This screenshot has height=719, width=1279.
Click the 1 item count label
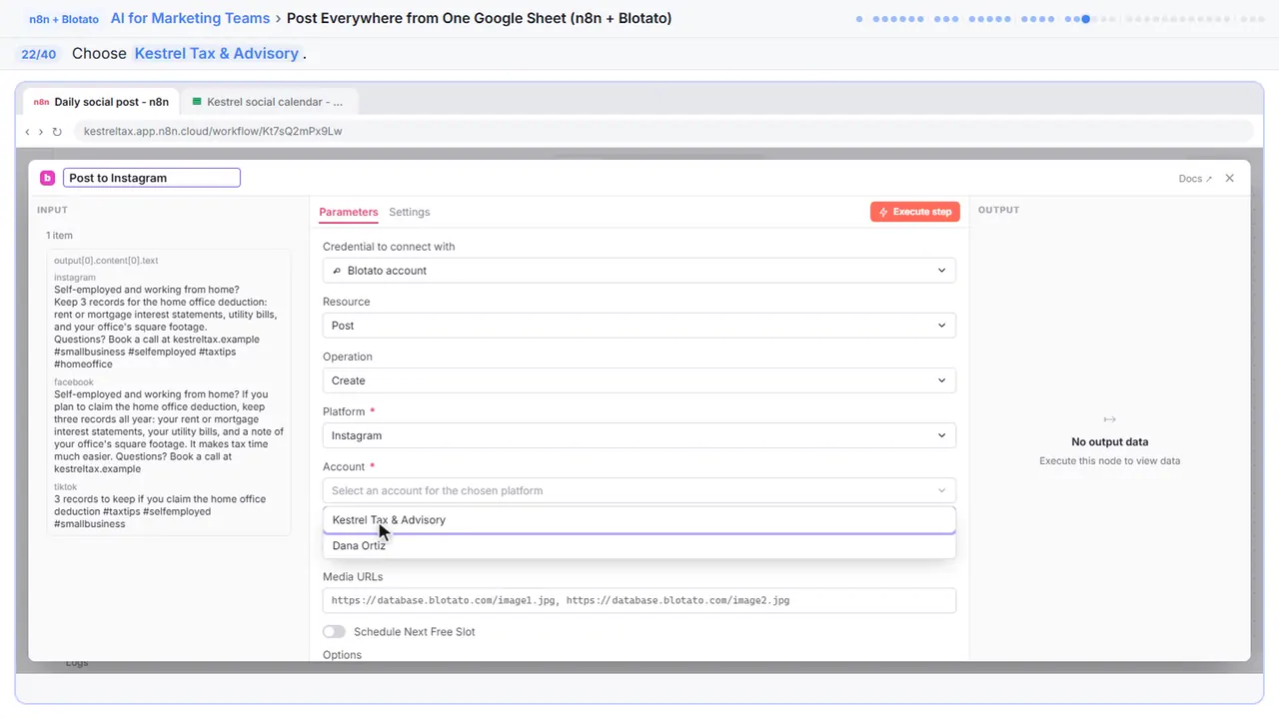click(x=59, y=236)
